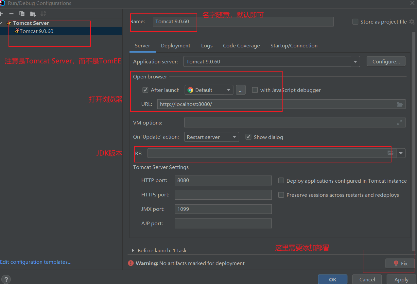Check Store as project file

pos(355,22)
